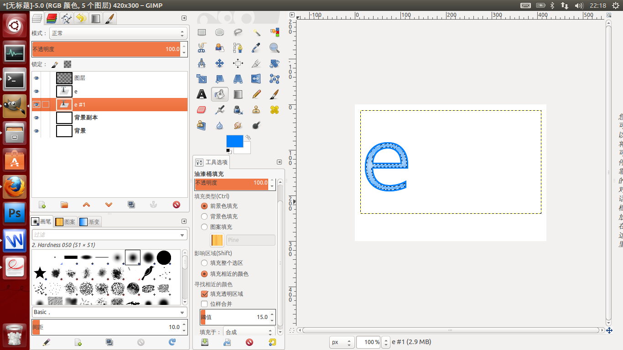Select the Fuzzy Select magic wand tool

(256, 32)
